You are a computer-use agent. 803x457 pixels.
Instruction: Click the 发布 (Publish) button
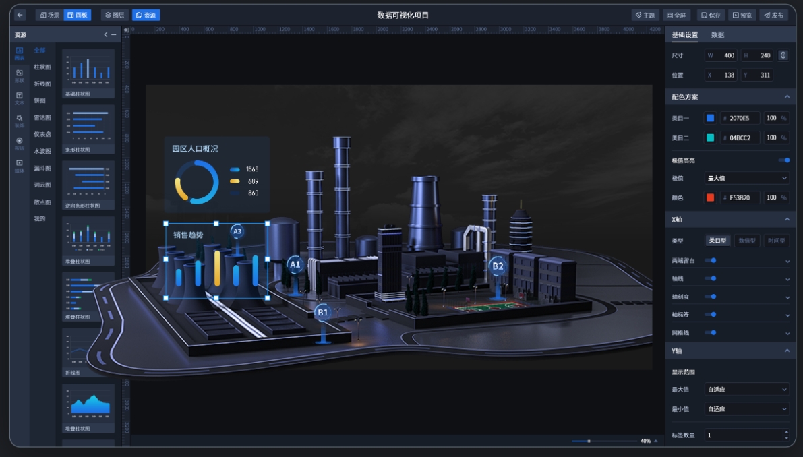coord(773,15)
